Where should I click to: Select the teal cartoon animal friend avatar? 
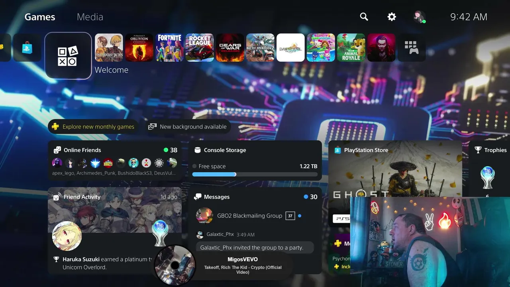(x=133, y=163)
